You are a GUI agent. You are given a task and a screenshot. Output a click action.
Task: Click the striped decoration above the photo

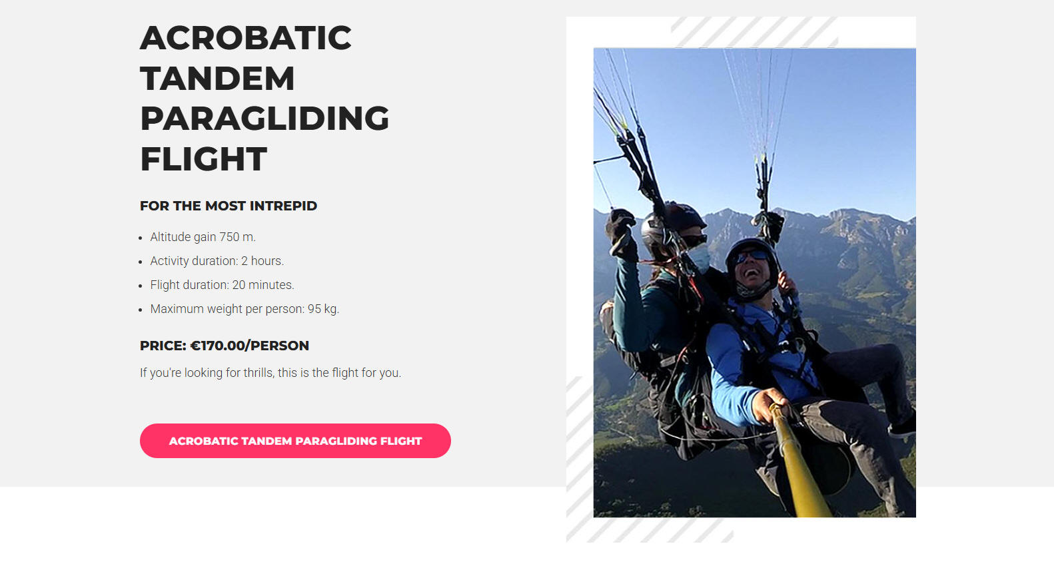click(753, 31)
